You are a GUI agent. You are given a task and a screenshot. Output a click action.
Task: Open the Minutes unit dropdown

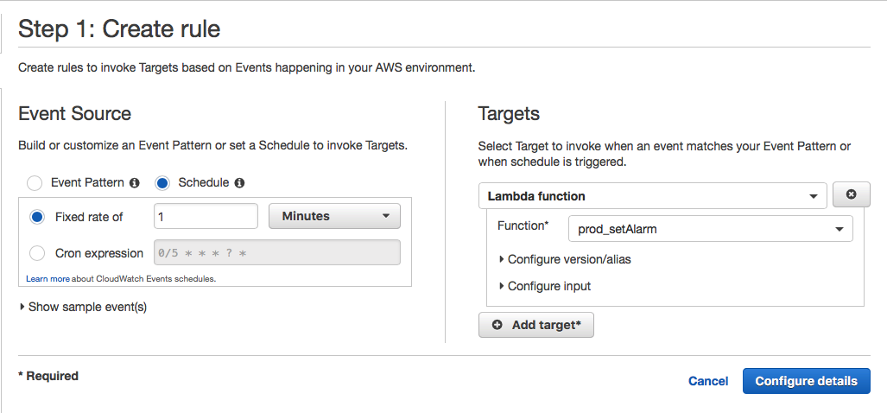(334, 216)
